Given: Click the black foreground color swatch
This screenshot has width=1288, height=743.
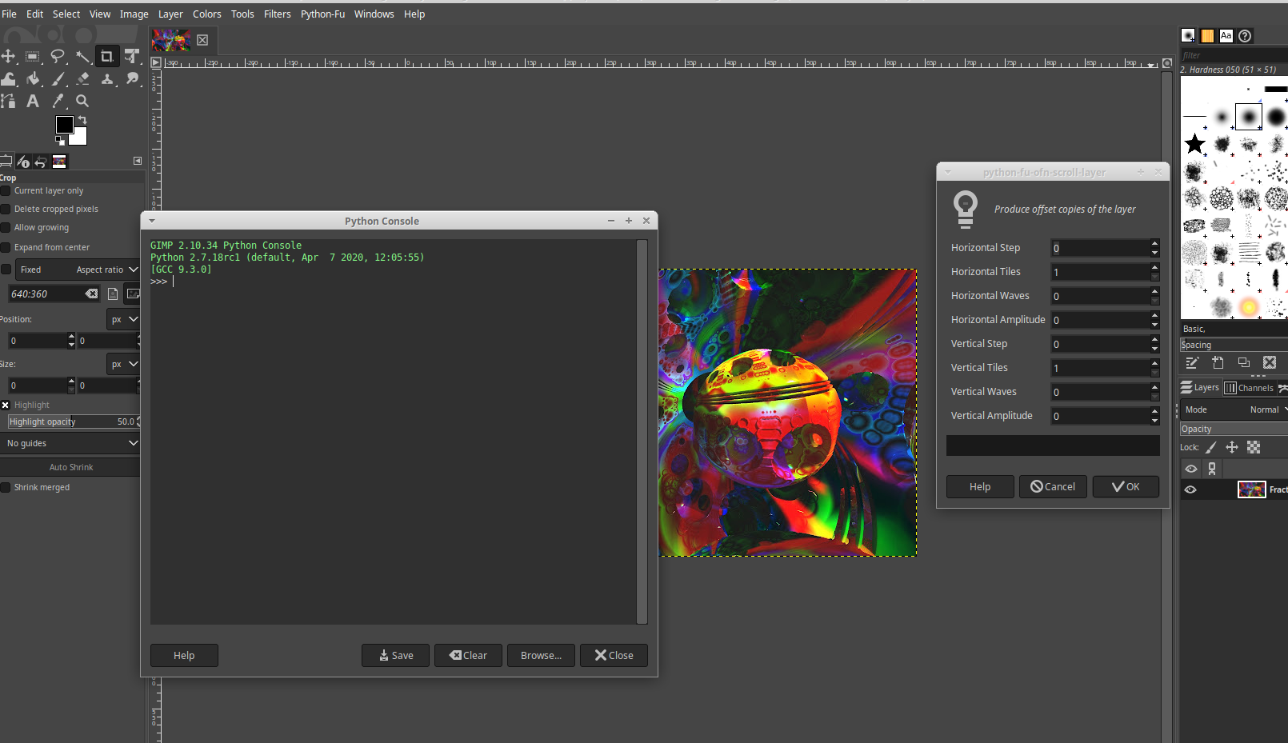Looking at the screenshot, I should coord(64,125).
